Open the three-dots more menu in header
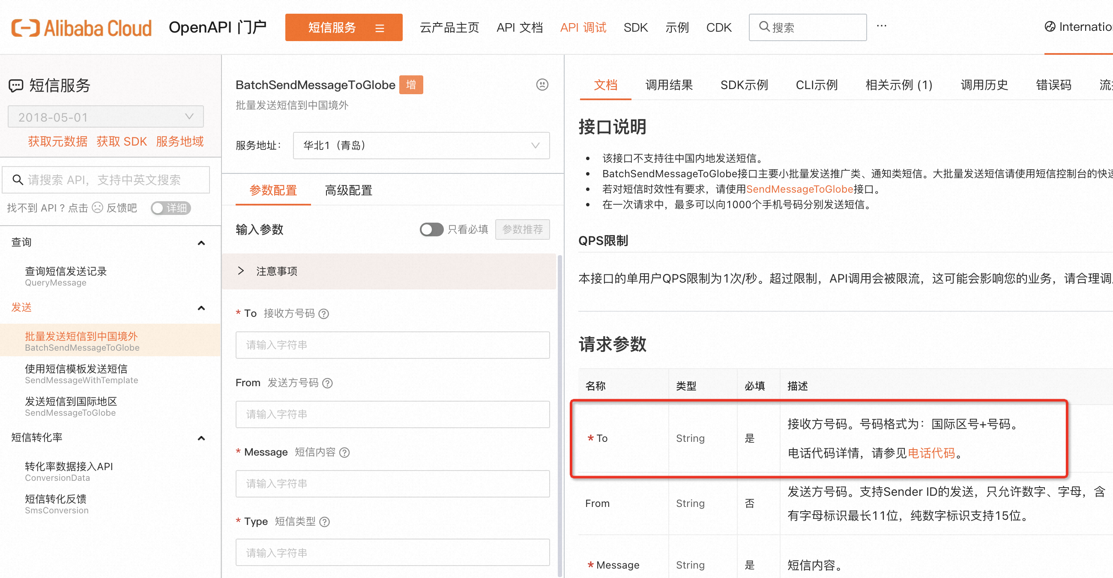1113x578 pixels. [x=881, y=27]
